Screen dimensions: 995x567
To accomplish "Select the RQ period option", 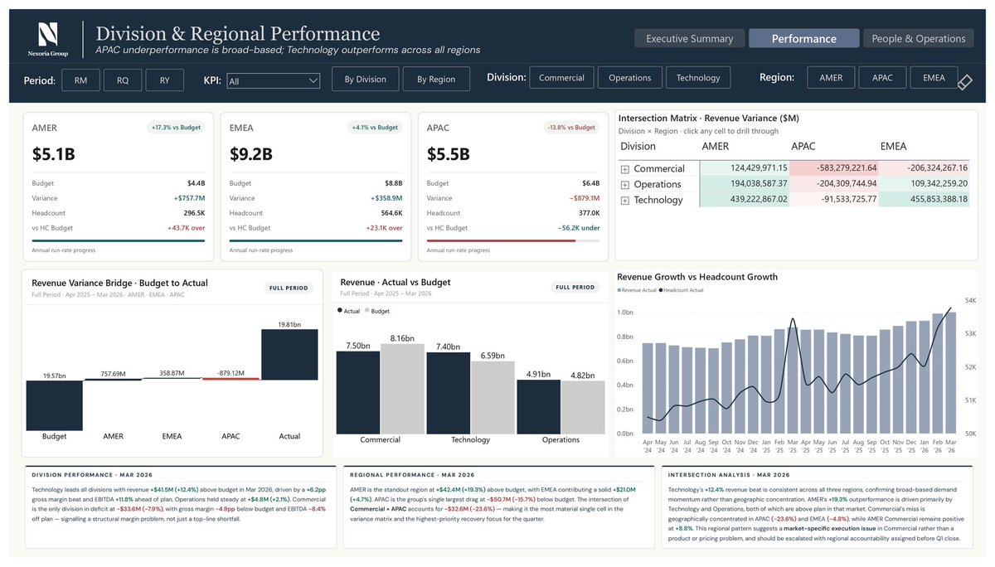I will click(123, 79).
